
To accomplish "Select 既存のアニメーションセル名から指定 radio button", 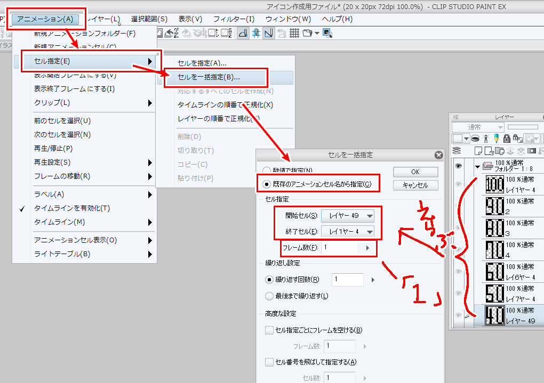I will tap(267, 184).
